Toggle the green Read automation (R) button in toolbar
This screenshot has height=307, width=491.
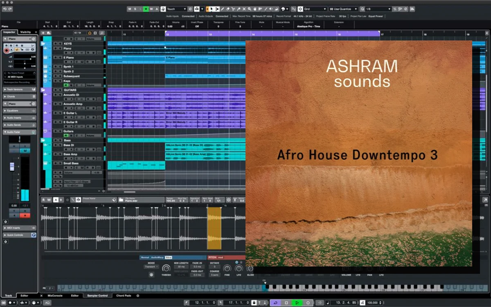click(x=146, y=9)
